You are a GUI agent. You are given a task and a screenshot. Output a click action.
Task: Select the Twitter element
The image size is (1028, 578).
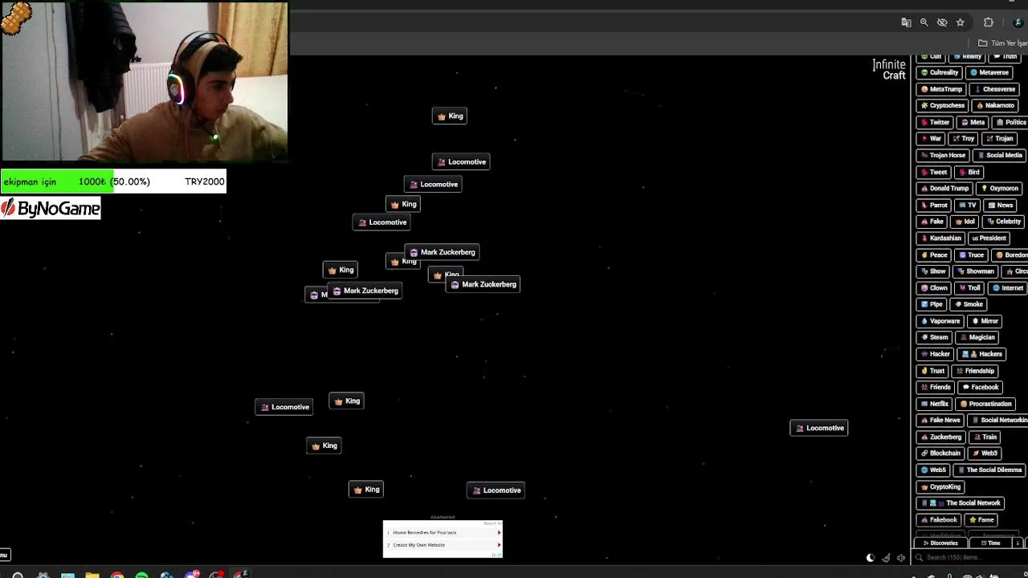click(935, 122)
